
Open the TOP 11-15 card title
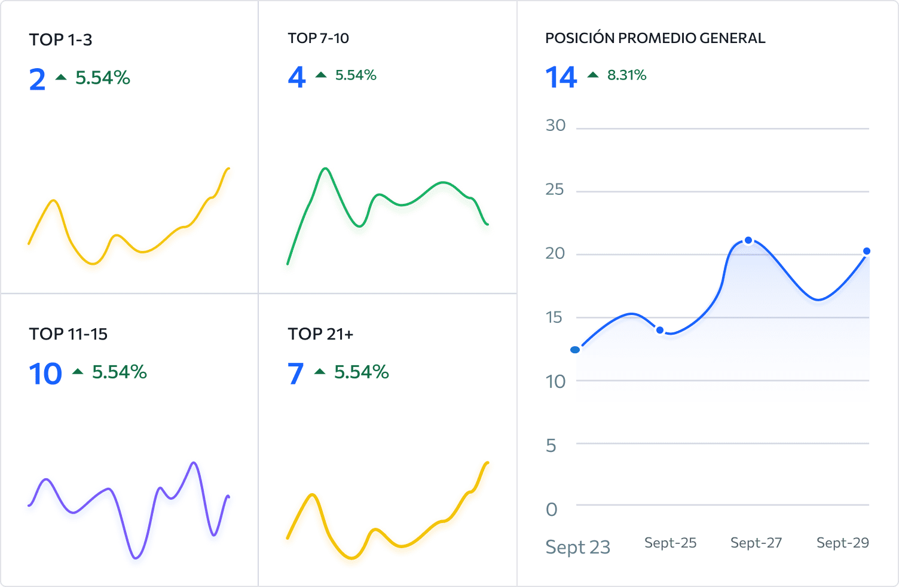(x=69, y=334)
